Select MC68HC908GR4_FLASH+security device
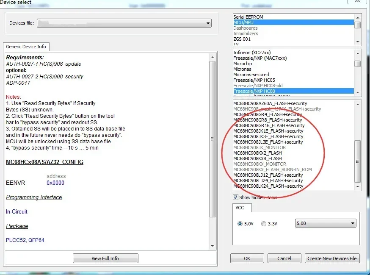Screen dimensions: 370x275 click(x=293, y=114)
